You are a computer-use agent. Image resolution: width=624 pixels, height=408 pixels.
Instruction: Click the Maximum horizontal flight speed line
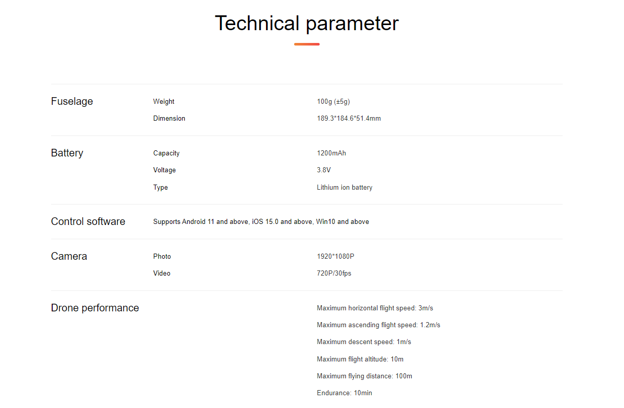[375, 308]
